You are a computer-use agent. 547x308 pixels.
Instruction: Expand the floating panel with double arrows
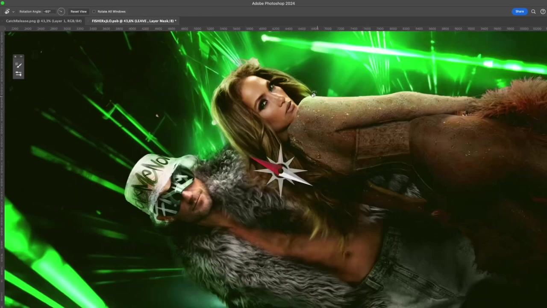pos(21,56)
